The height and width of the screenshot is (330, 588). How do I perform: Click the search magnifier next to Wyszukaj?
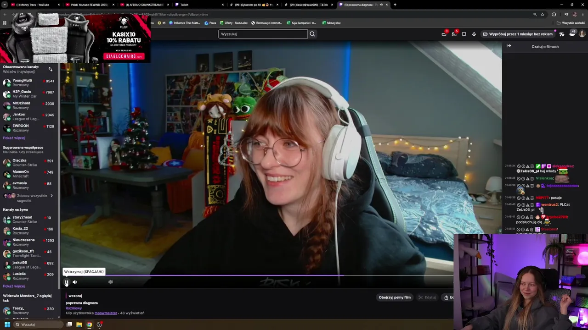tap(312, 34)
